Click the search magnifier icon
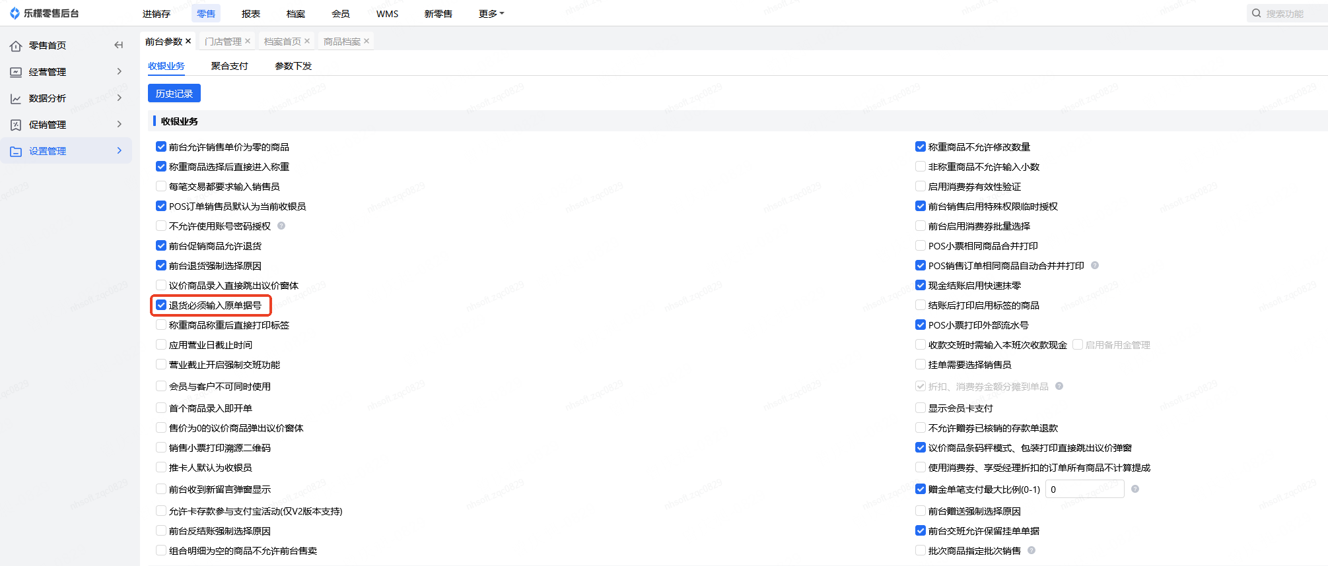 (x=1257, y=13)
